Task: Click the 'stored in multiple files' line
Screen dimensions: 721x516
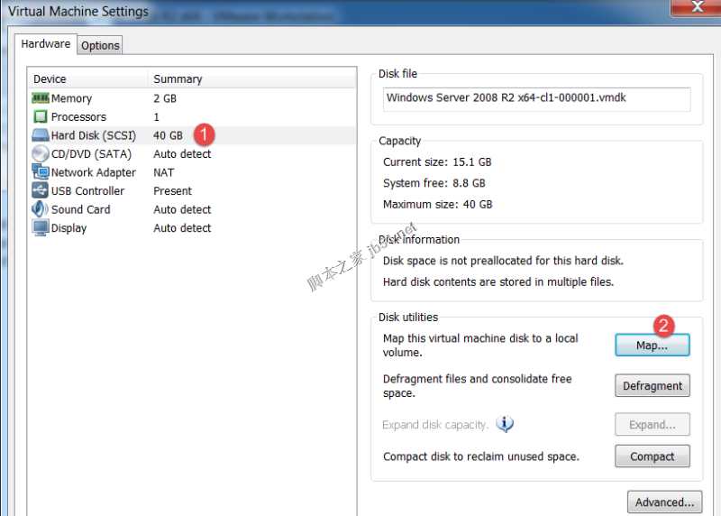Action: (498, 282)
